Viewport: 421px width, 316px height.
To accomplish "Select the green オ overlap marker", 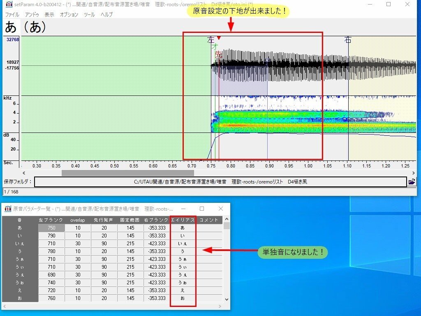I will 215,46.
